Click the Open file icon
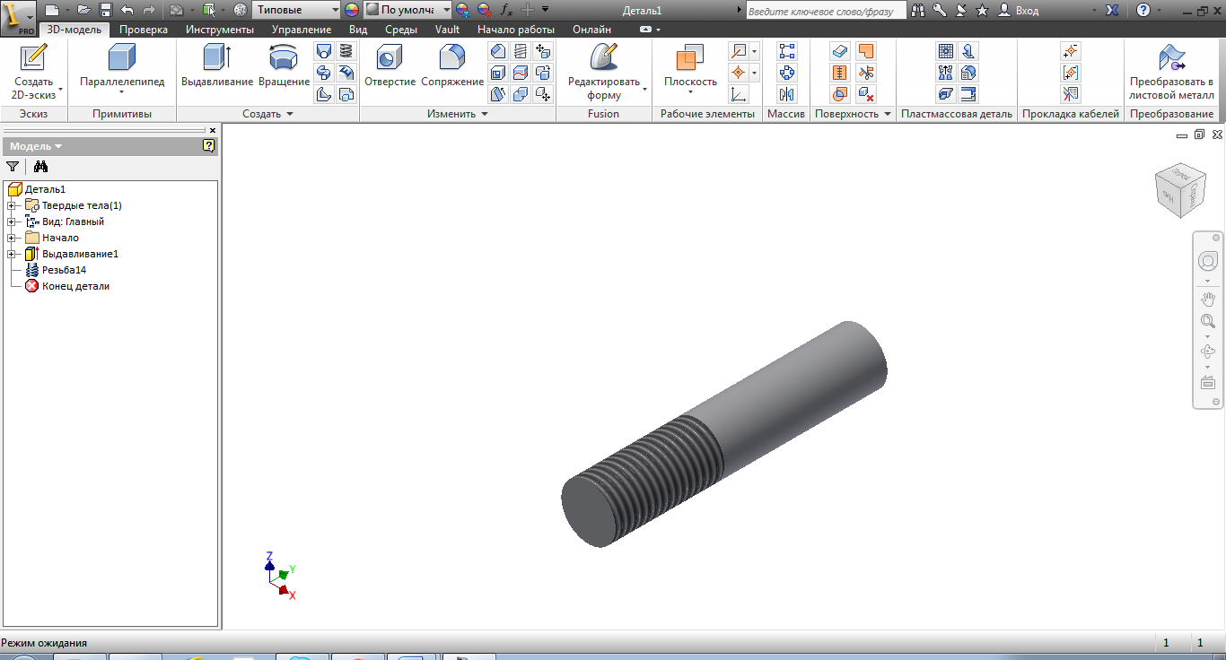 point(83,10)
